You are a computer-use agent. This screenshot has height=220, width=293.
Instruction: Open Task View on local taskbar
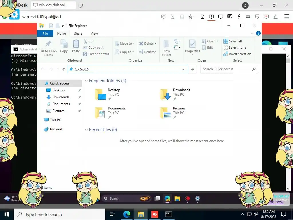[112, 214]
